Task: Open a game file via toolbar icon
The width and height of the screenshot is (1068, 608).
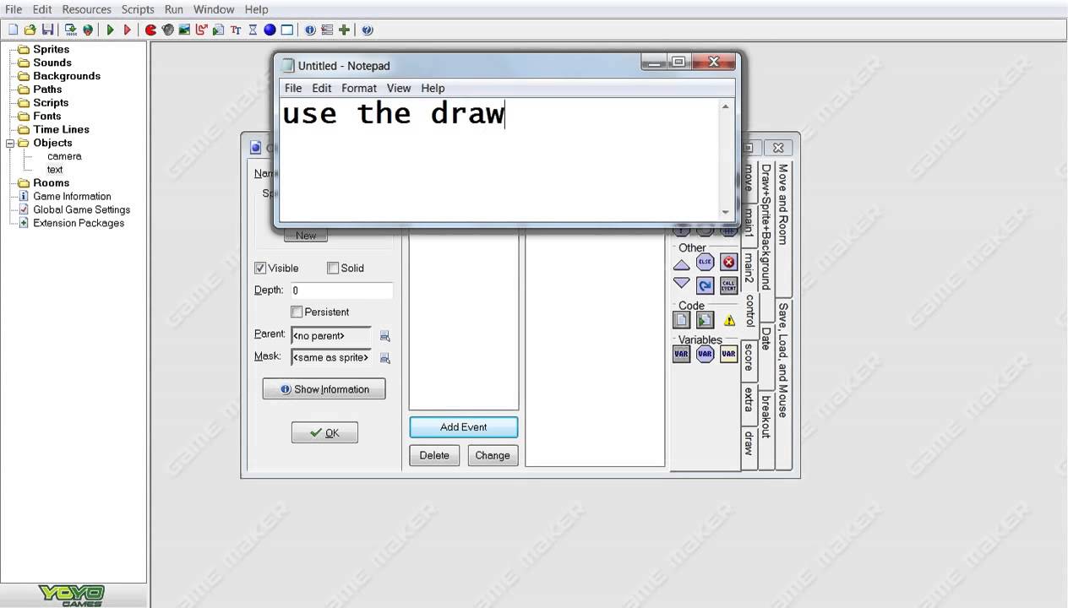Action: point(30,30)
